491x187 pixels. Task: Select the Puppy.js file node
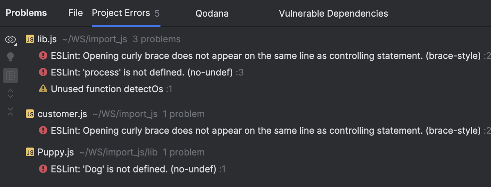coord(56,152)
